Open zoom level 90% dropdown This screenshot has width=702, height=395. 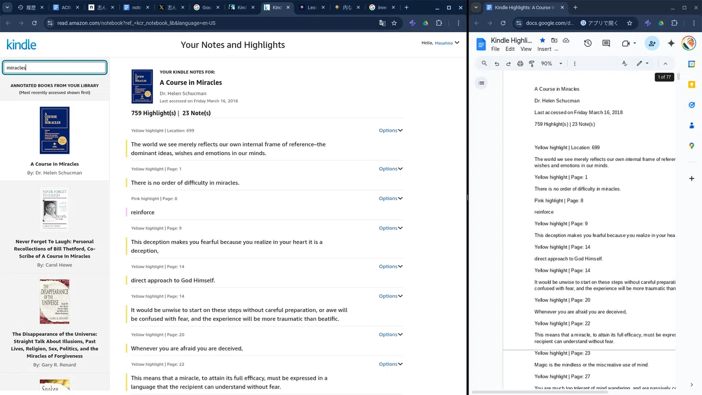pos(552,63)
